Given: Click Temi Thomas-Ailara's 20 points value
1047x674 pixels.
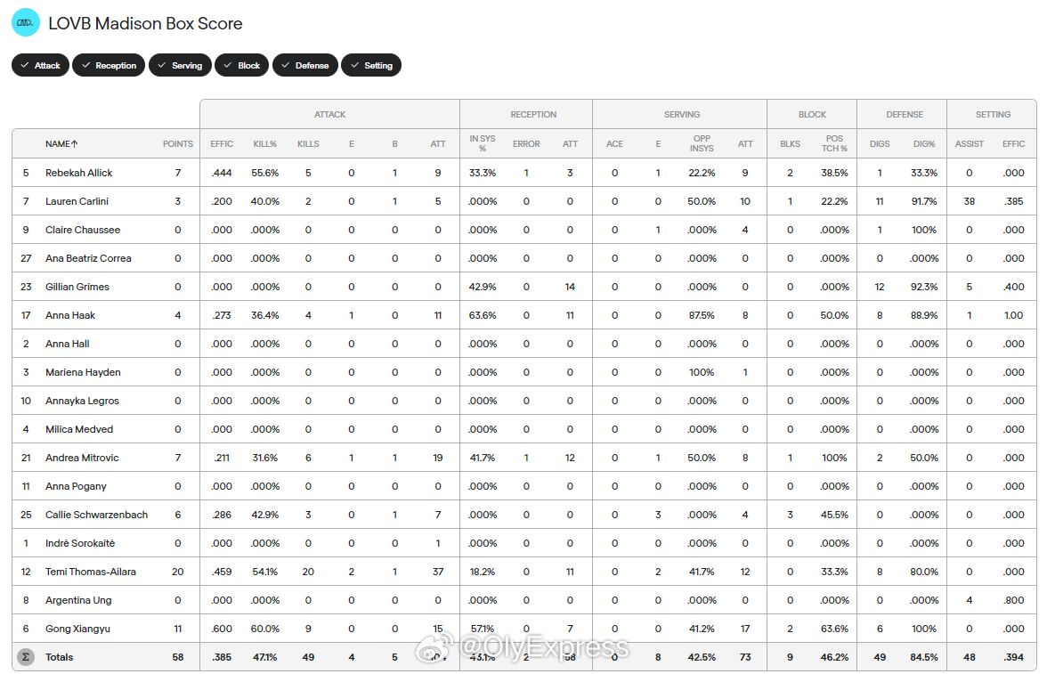Looking at the screenshot, I should click(x=178, y=572).
